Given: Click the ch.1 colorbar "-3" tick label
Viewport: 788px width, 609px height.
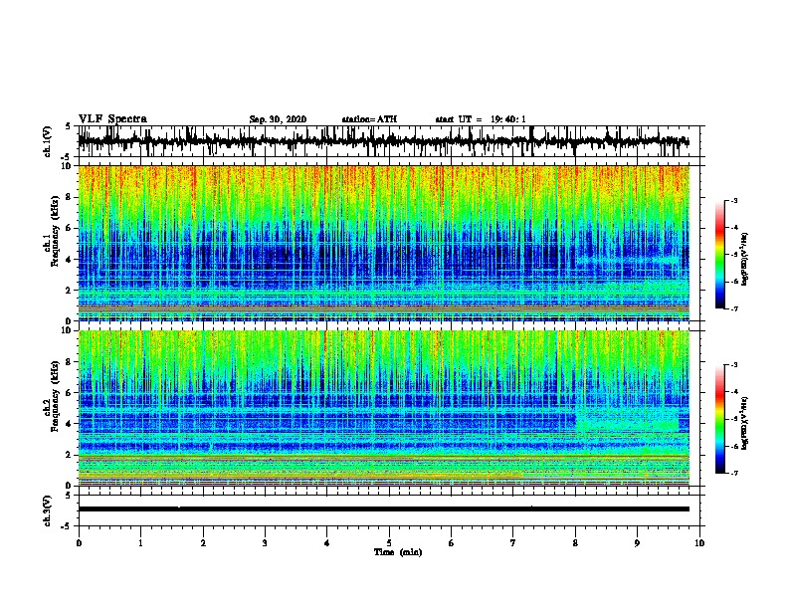Looking at the screenshot, I should (734, 200).
